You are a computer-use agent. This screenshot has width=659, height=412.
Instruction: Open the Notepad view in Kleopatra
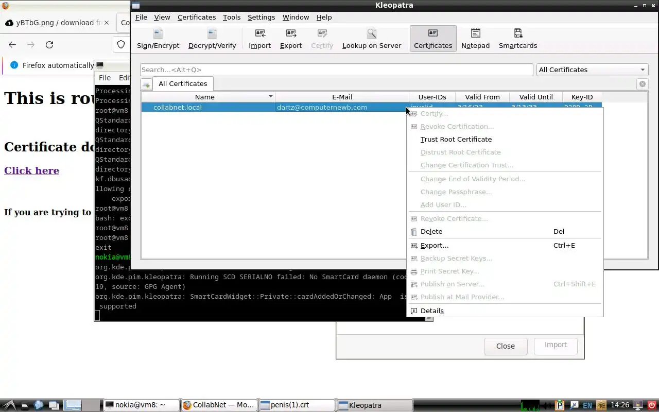pyautogui.click(x=476, y=39)
